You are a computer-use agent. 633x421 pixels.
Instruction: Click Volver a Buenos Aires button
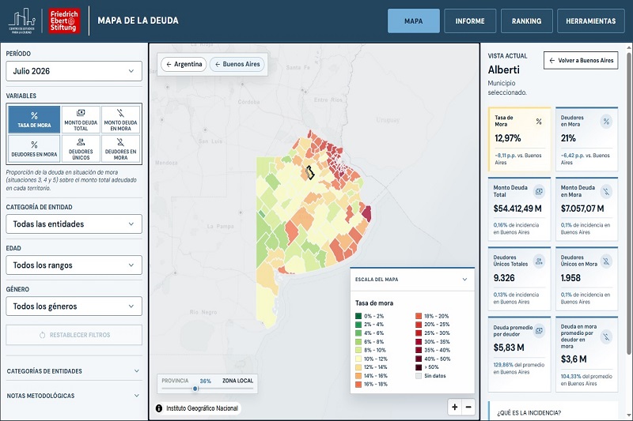click(x=581, y=61)
